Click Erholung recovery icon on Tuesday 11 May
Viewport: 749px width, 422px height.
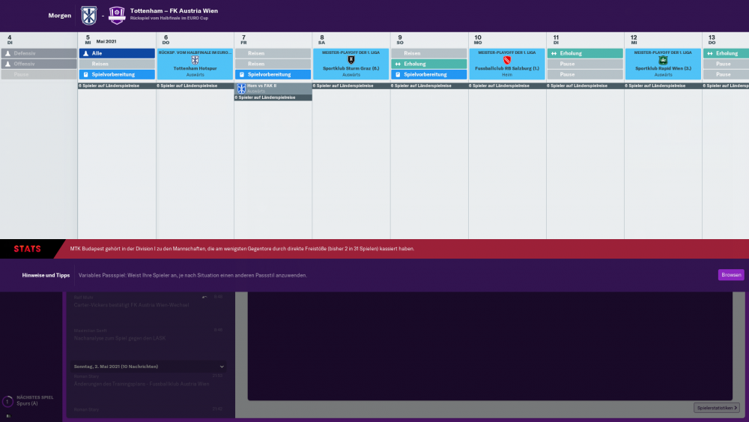554,53
